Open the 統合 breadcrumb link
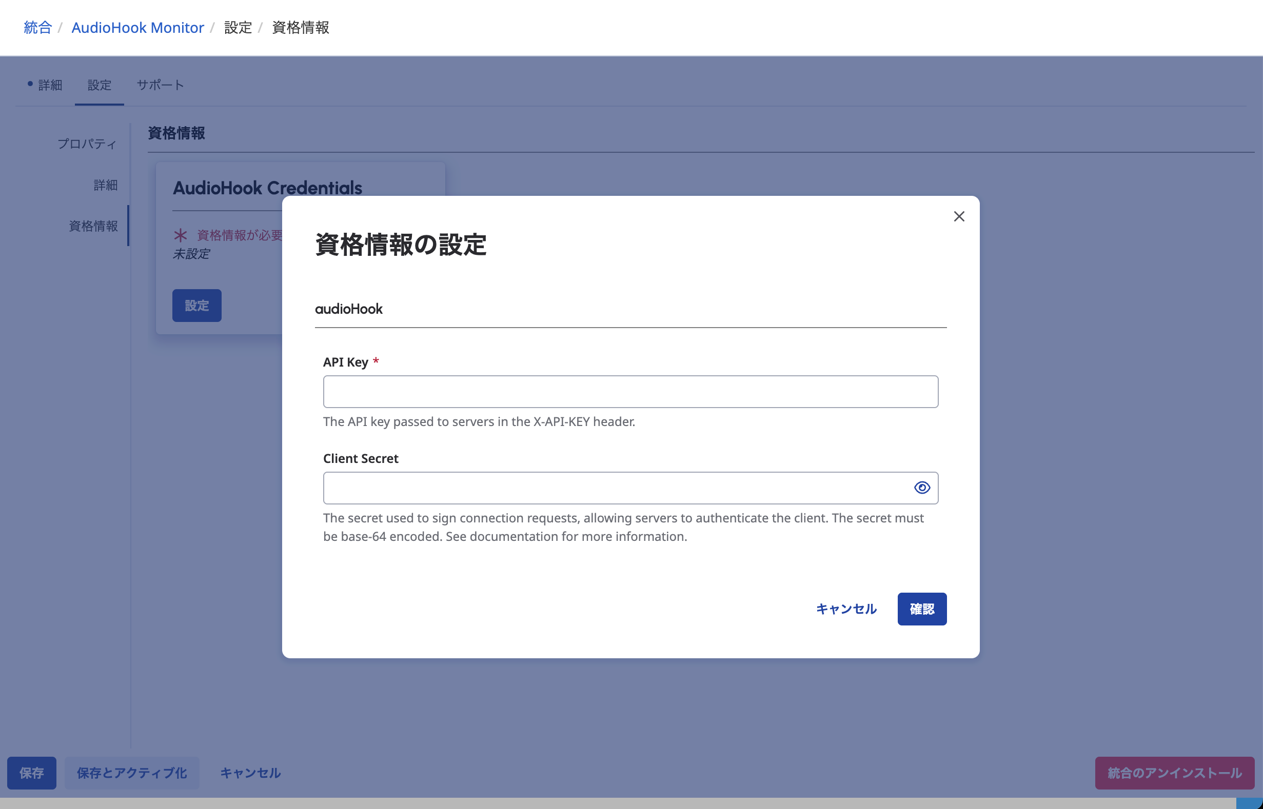The image size is (1263, 809). (x=38, y=27)
